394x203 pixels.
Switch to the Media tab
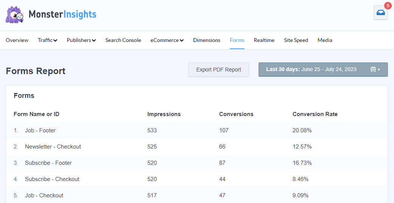pos(325,40)
